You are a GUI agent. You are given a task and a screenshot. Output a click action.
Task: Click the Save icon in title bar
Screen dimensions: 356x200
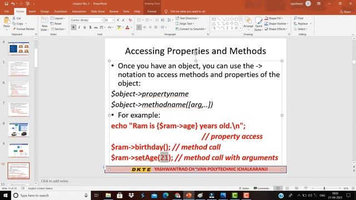(x=6, y=4)
